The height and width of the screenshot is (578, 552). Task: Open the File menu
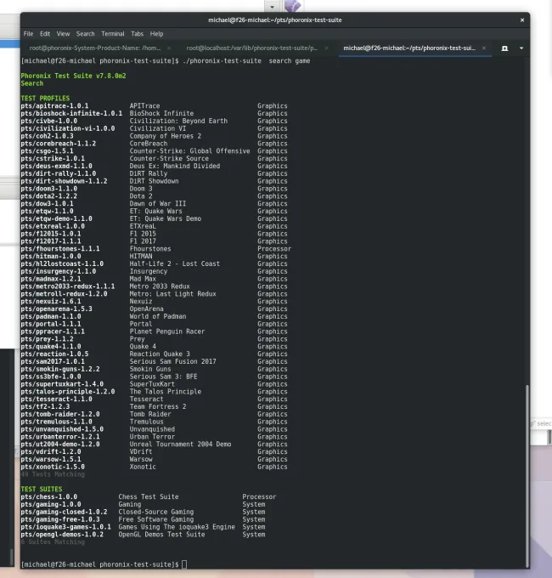click(x=28, y=33)
